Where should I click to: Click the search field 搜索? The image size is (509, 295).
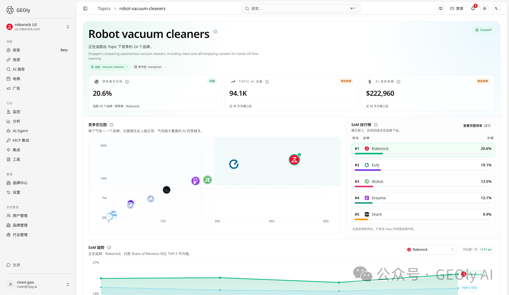tap(301, 8)
